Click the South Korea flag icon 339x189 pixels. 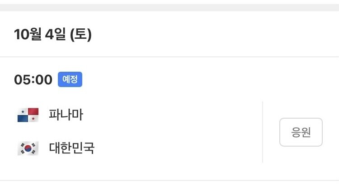coord(28,148)
